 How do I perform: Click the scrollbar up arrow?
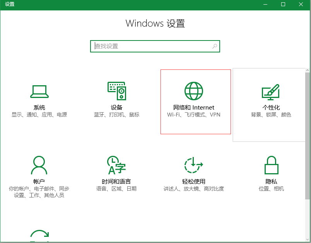tap(308, 70)
